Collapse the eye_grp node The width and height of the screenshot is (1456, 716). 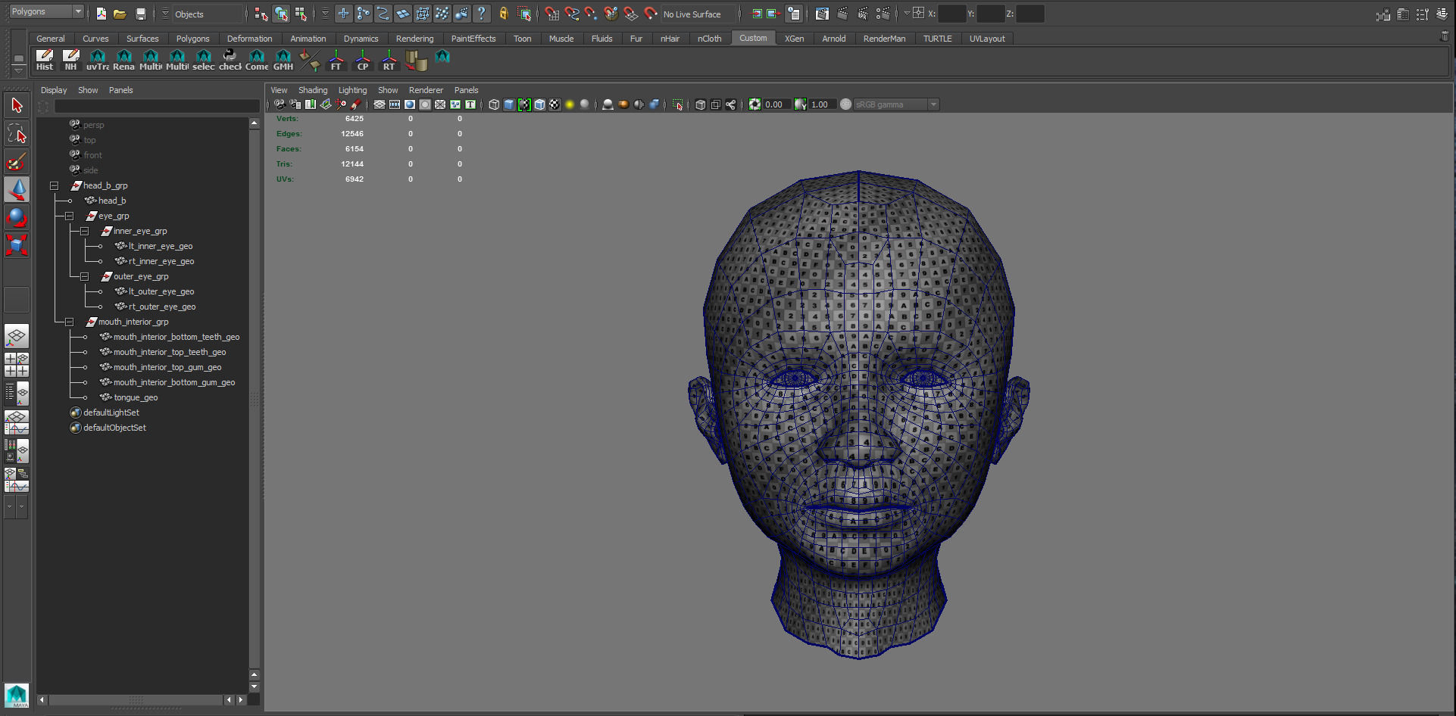coord(69,216)
